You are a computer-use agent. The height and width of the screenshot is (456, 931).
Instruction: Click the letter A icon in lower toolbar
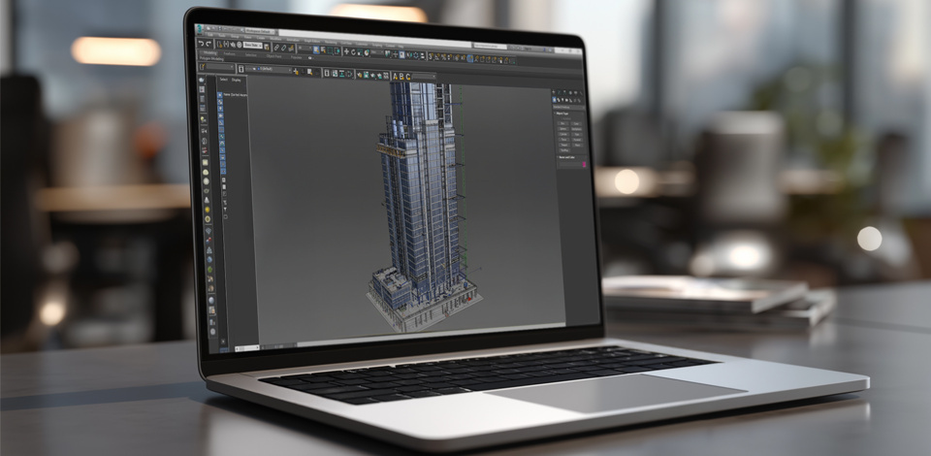[x=395, y=77]
